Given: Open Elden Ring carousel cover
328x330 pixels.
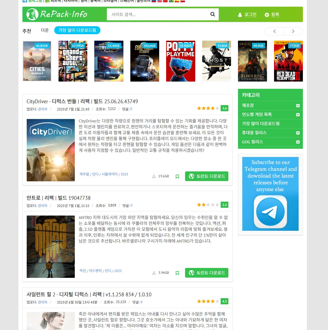Looking at the screenshot, I should pos(252,61).
